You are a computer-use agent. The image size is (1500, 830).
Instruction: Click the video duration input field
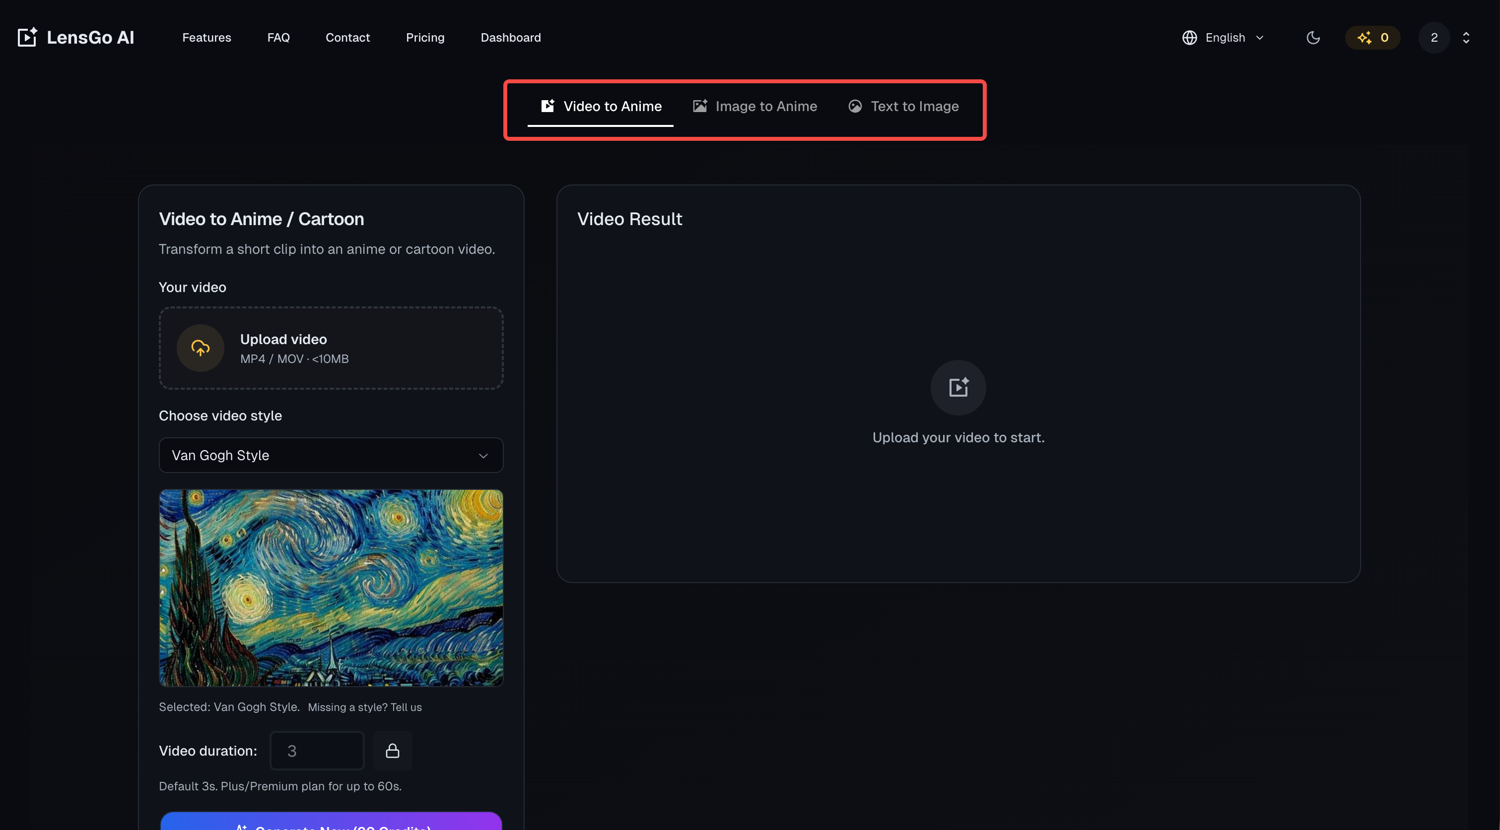coord(317,750)
